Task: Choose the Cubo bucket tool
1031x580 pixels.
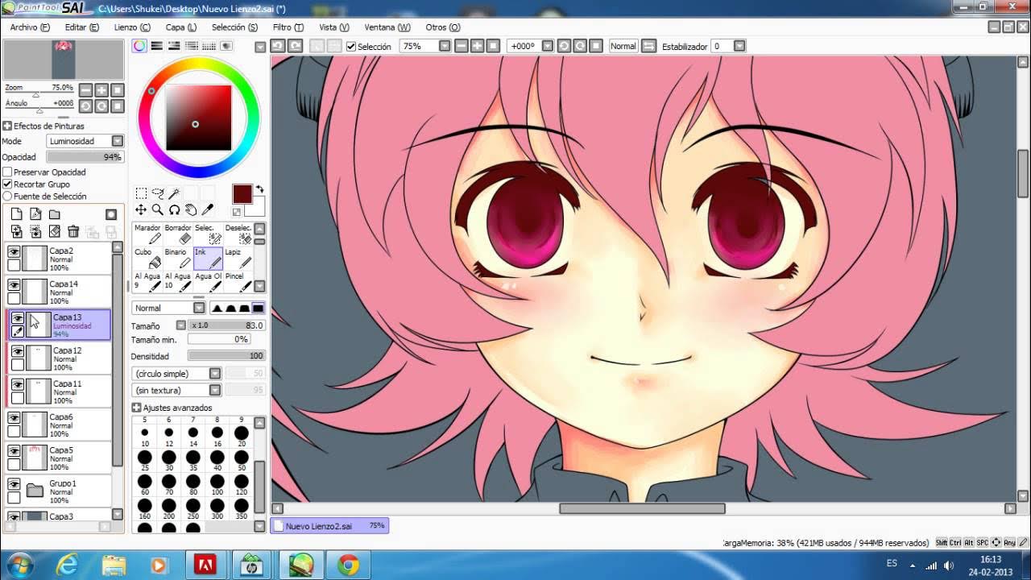Action: click(x=147, y=258)
